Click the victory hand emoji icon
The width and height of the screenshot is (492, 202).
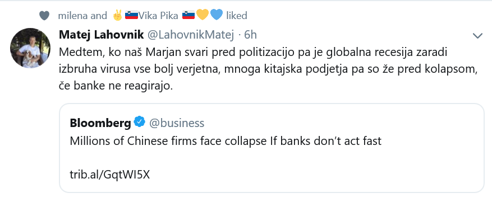(x=118, y=15)
